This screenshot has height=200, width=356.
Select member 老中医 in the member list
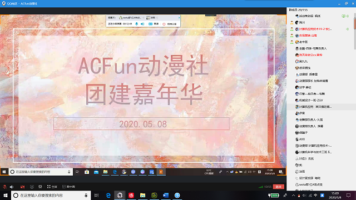(x=303, y=42)
